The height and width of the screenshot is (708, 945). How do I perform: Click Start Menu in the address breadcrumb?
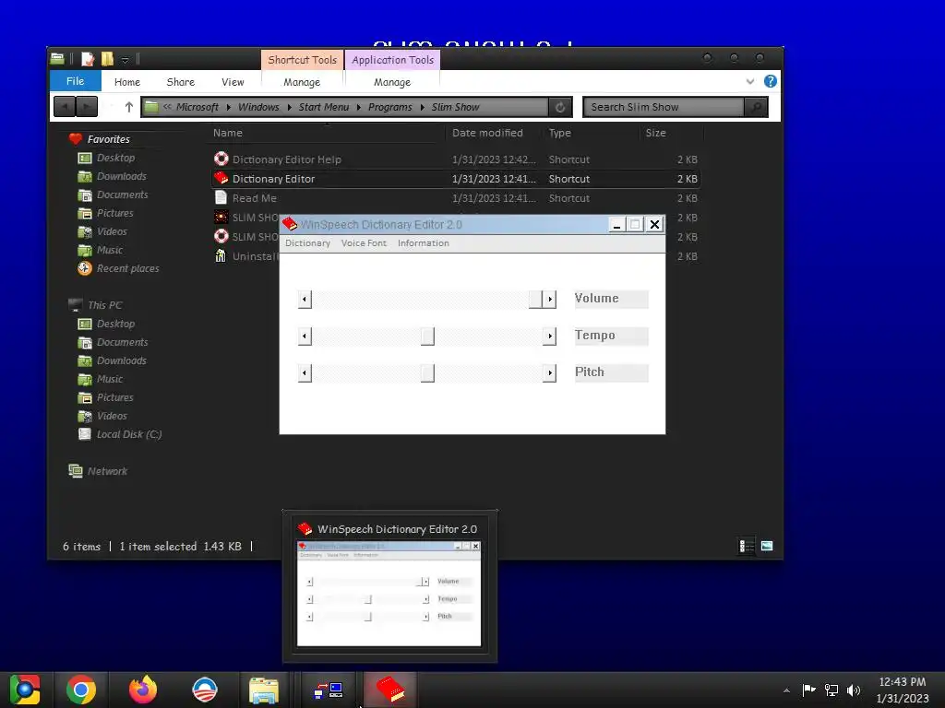(324, 107)
